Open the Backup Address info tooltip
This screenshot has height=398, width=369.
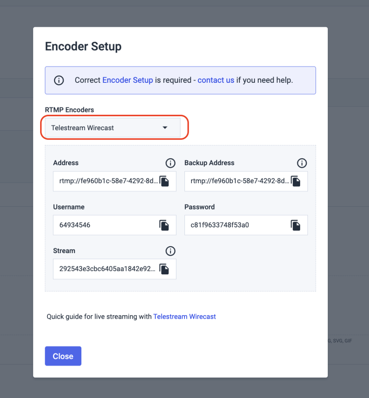pos(302,163)
